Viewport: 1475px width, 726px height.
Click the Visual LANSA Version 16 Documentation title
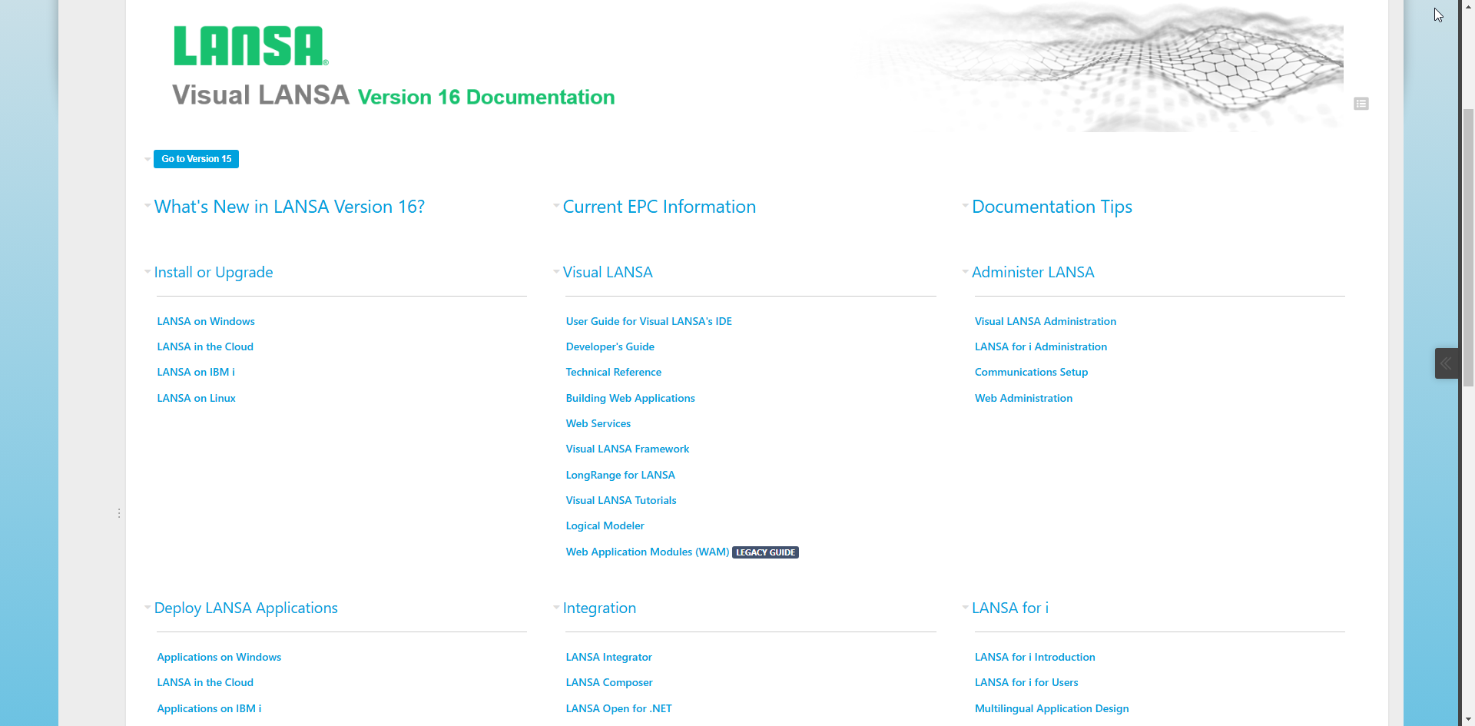coord(393,95)
